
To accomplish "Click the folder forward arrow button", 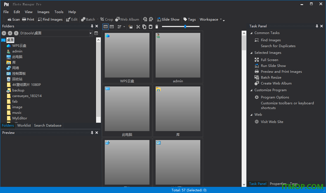I will click(x=10, y=33).
